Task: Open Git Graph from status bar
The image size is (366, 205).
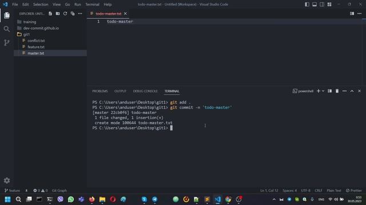Action: pyautogui.click(x=59, y=191)
